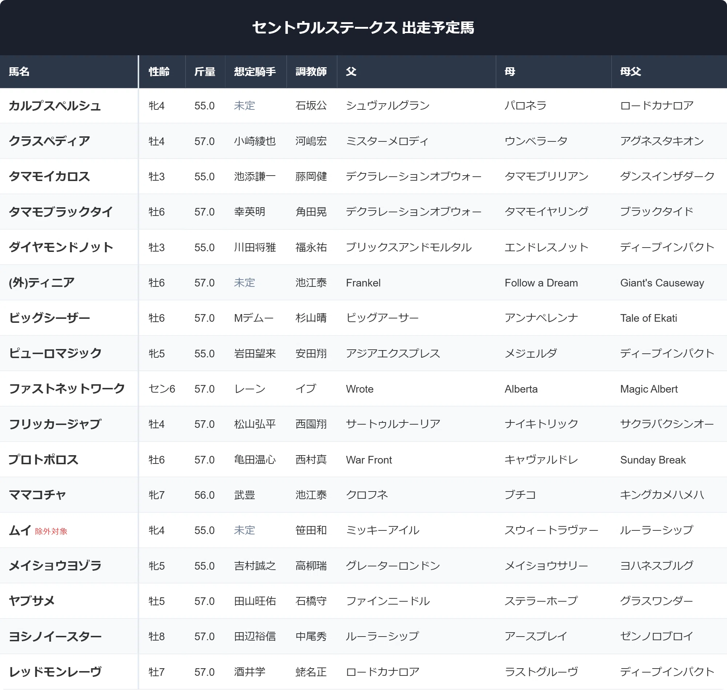Screen dimensions: 727x690
Task: Select horse name カルプスペルシュ
Action: point(55,106)
